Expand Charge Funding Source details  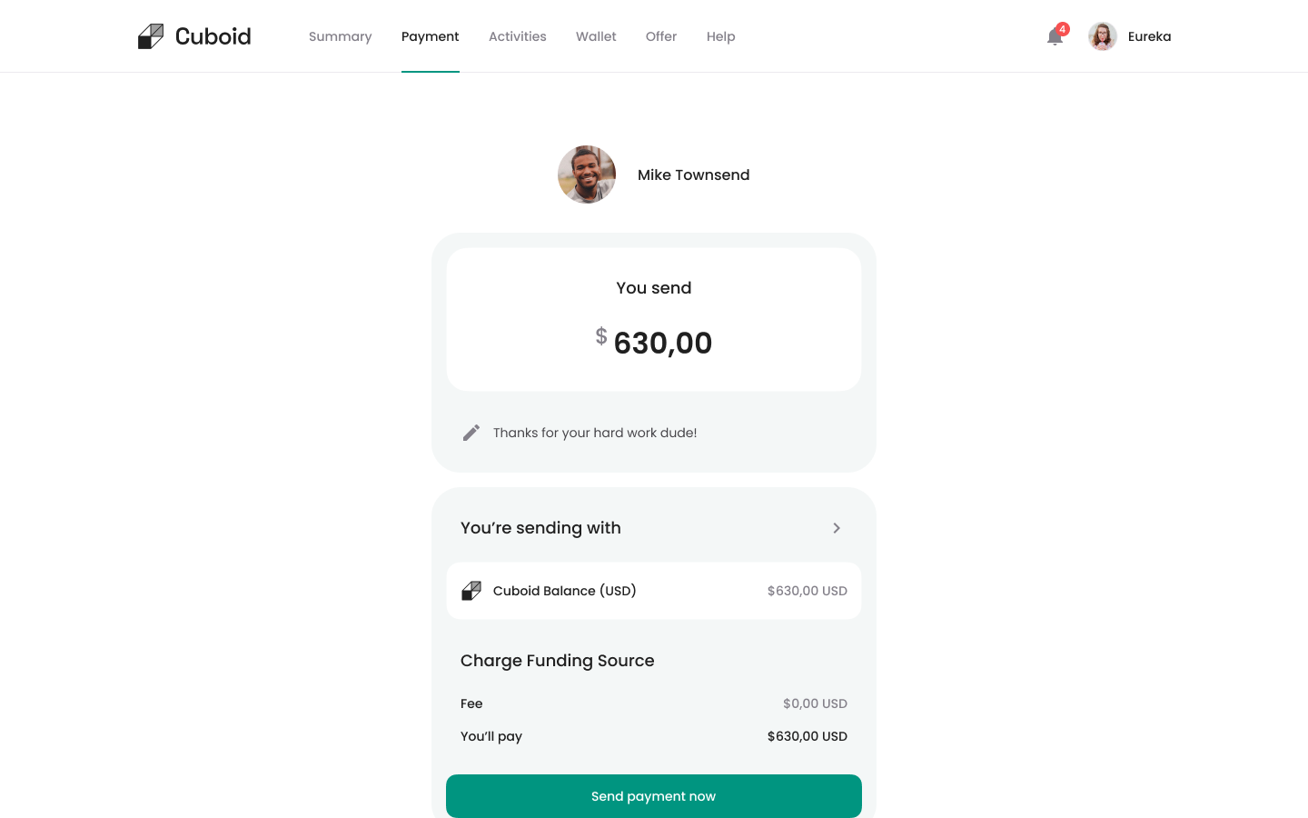(557, 661)
